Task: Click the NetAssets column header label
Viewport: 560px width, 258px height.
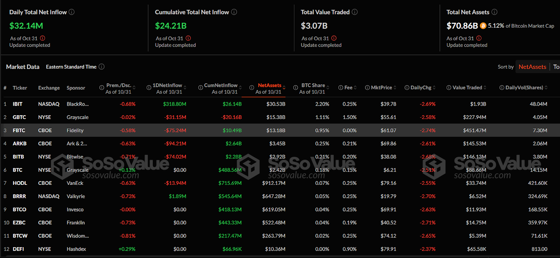Action: tap(269, 85)
